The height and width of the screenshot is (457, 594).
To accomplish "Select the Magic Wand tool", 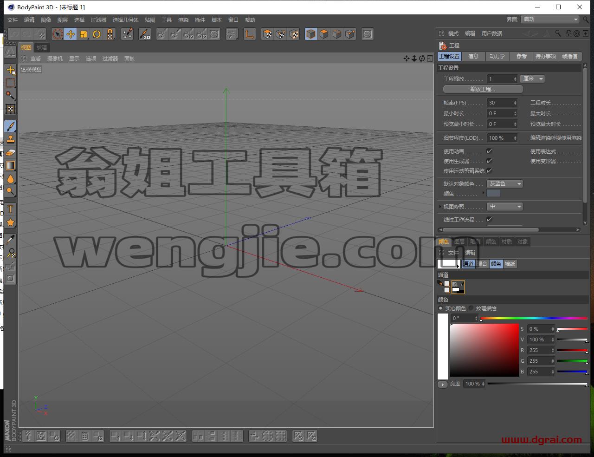I will point(10,96).
